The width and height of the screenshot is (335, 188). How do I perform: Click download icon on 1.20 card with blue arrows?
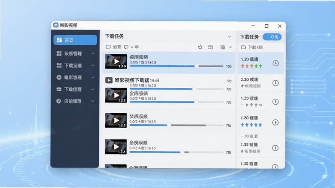click(275, 122)
